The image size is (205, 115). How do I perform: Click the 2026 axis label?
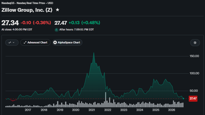tap(171, 110)
